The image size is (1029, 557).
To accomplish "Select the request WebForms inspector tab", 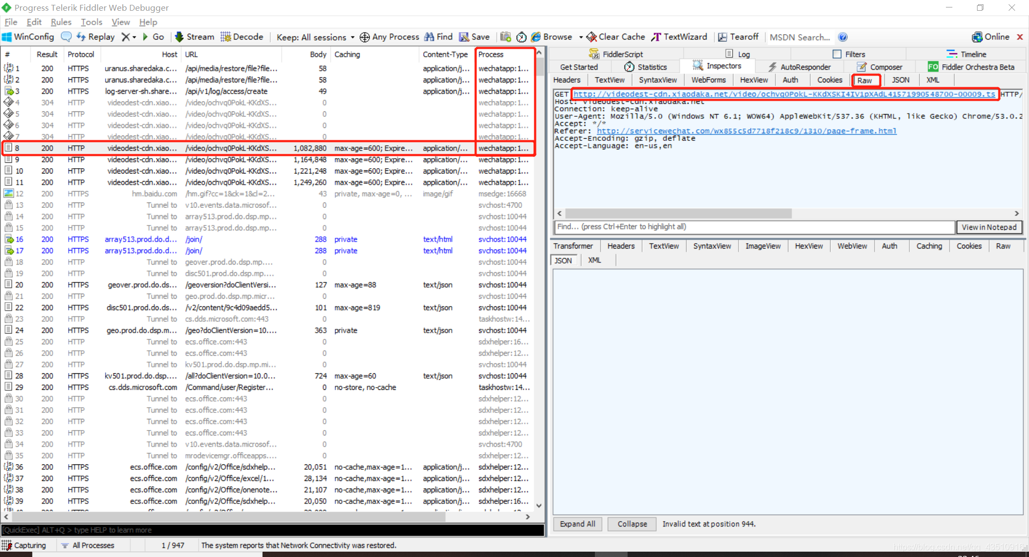I will pyautogui.click(x=709, y=80).
